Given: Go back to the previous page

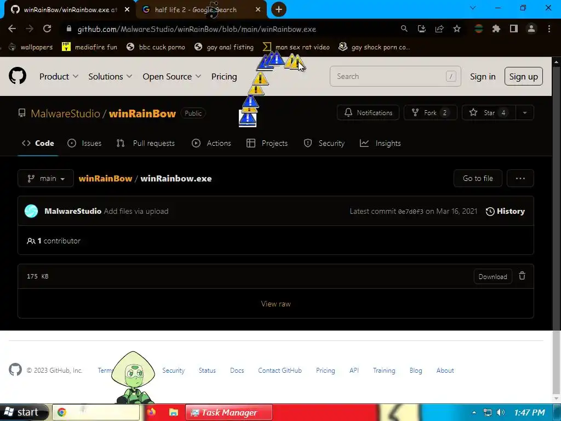Looking at the screenshot, I should point(12,29).
